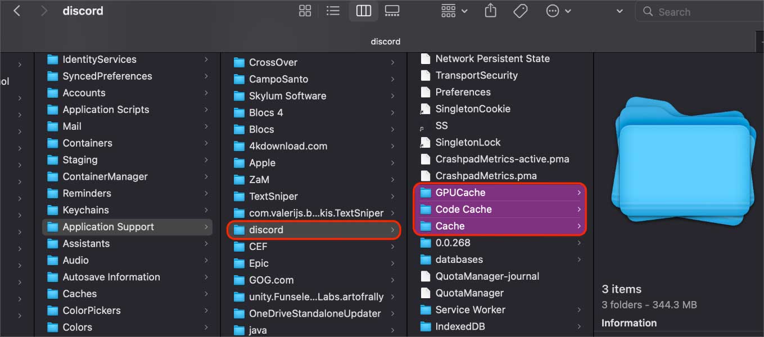Select the QuotaManager-journal file
764x337 pixels.
(x=500, y=276)
